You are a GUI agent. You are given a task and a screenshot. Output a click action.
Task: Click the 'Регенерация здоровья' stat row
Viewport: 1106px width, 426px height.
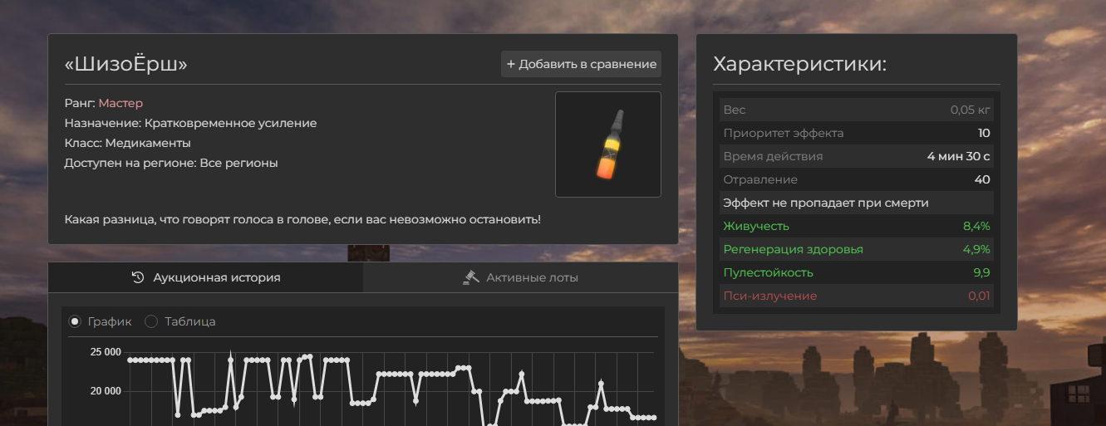pyautogui.click(x=857, y=249)
